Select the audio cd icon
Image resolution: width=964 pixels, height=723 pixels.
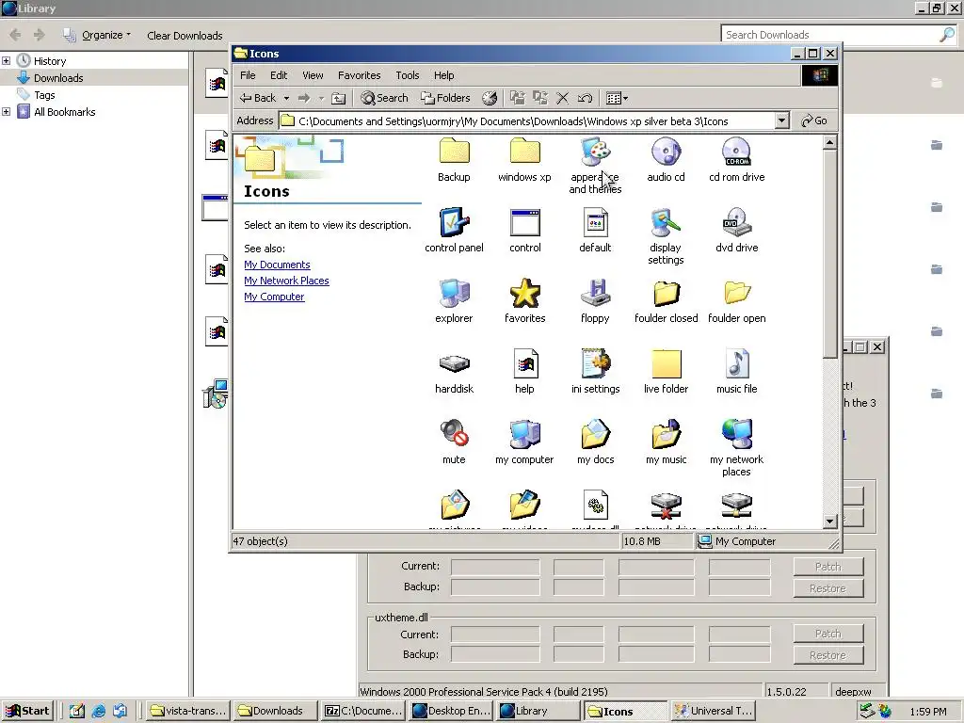tap(666, 152)
